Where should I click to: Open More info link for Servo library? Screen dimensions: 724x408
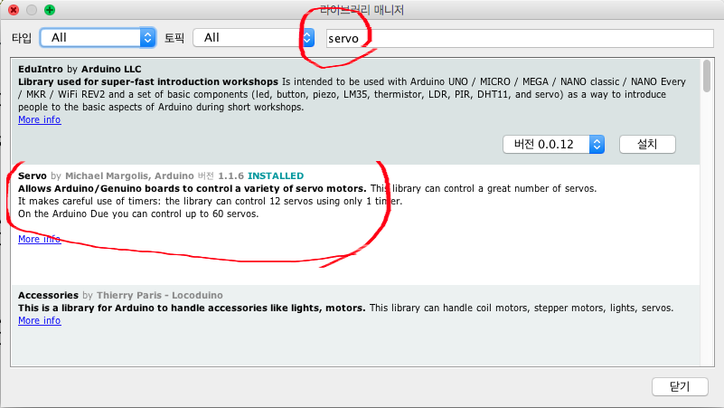(x=39, y=239)
